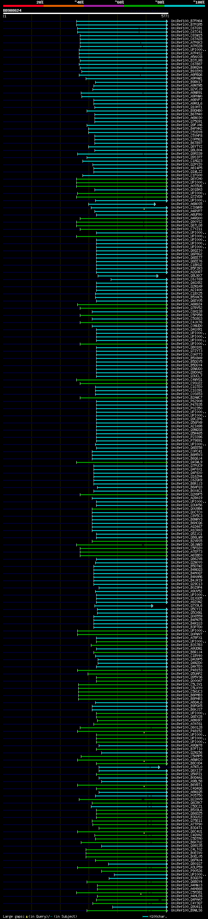Open the UniRef100_A3LP59 label
Viewport: 208px width, 919px height.
click(x=186, y=867)
